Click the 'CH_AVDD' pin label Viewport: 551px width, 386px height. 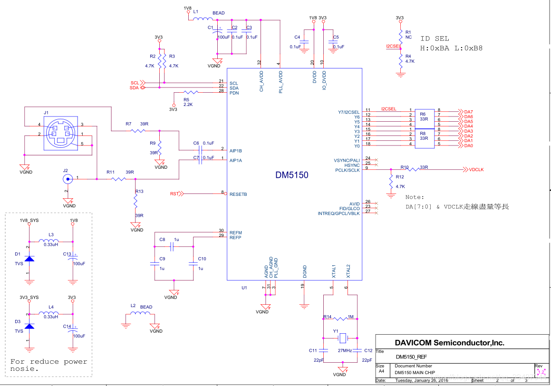[x=261, y=81]
